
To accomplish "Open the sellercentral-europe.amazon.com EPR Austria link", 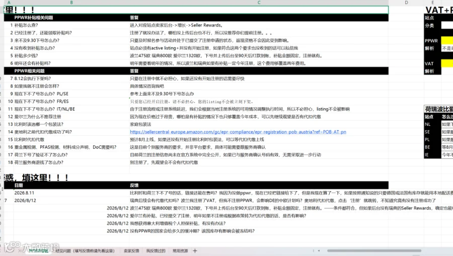I will pos(238,132).
